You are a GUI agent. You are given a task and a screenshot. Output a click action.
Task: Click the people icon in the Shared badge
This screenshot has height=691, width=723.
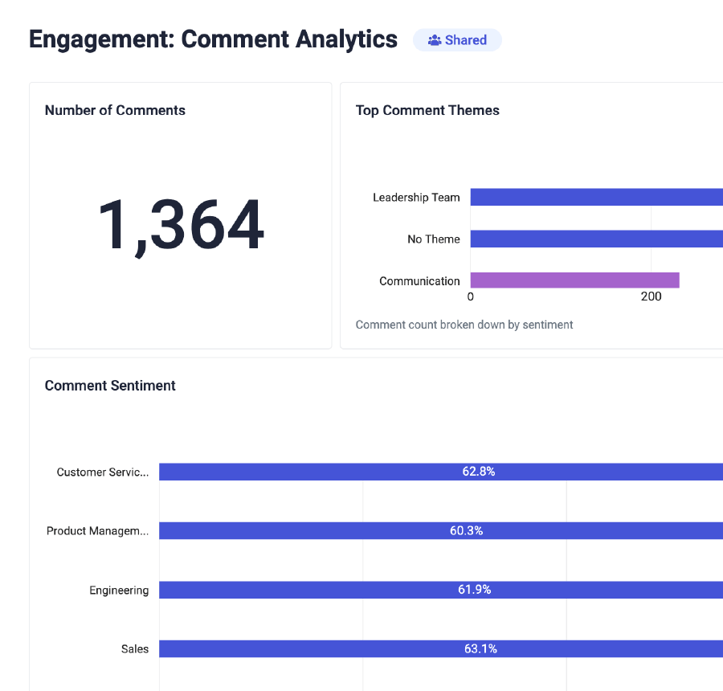(x=435, y=41)
